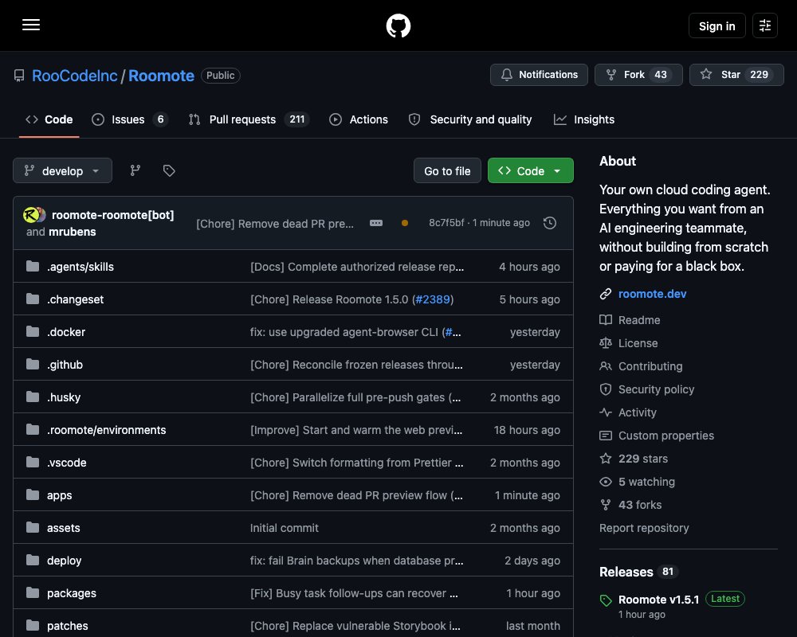
Task: Open the hamburger navigation menu
Action: [x=31, y=25]
